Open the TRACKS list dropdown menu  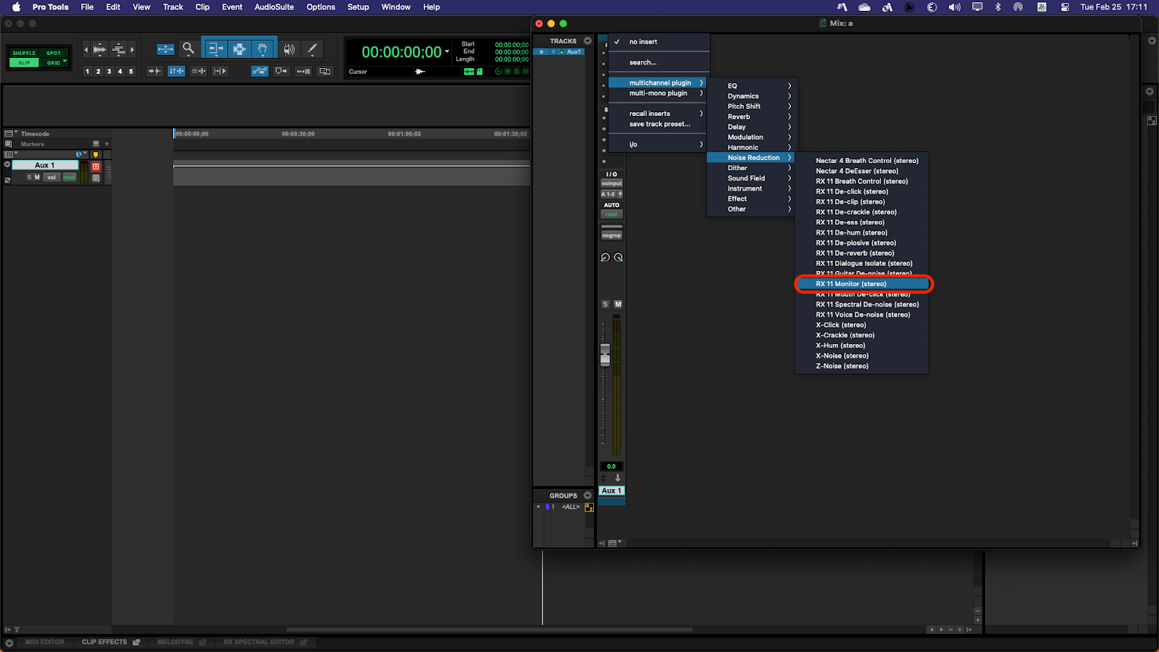tap(587, 41)
